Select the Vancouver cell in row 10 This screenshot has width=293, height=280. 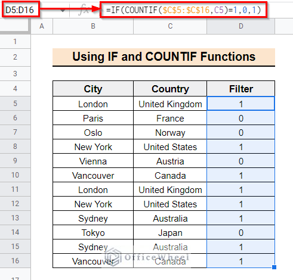click(93, 175)
